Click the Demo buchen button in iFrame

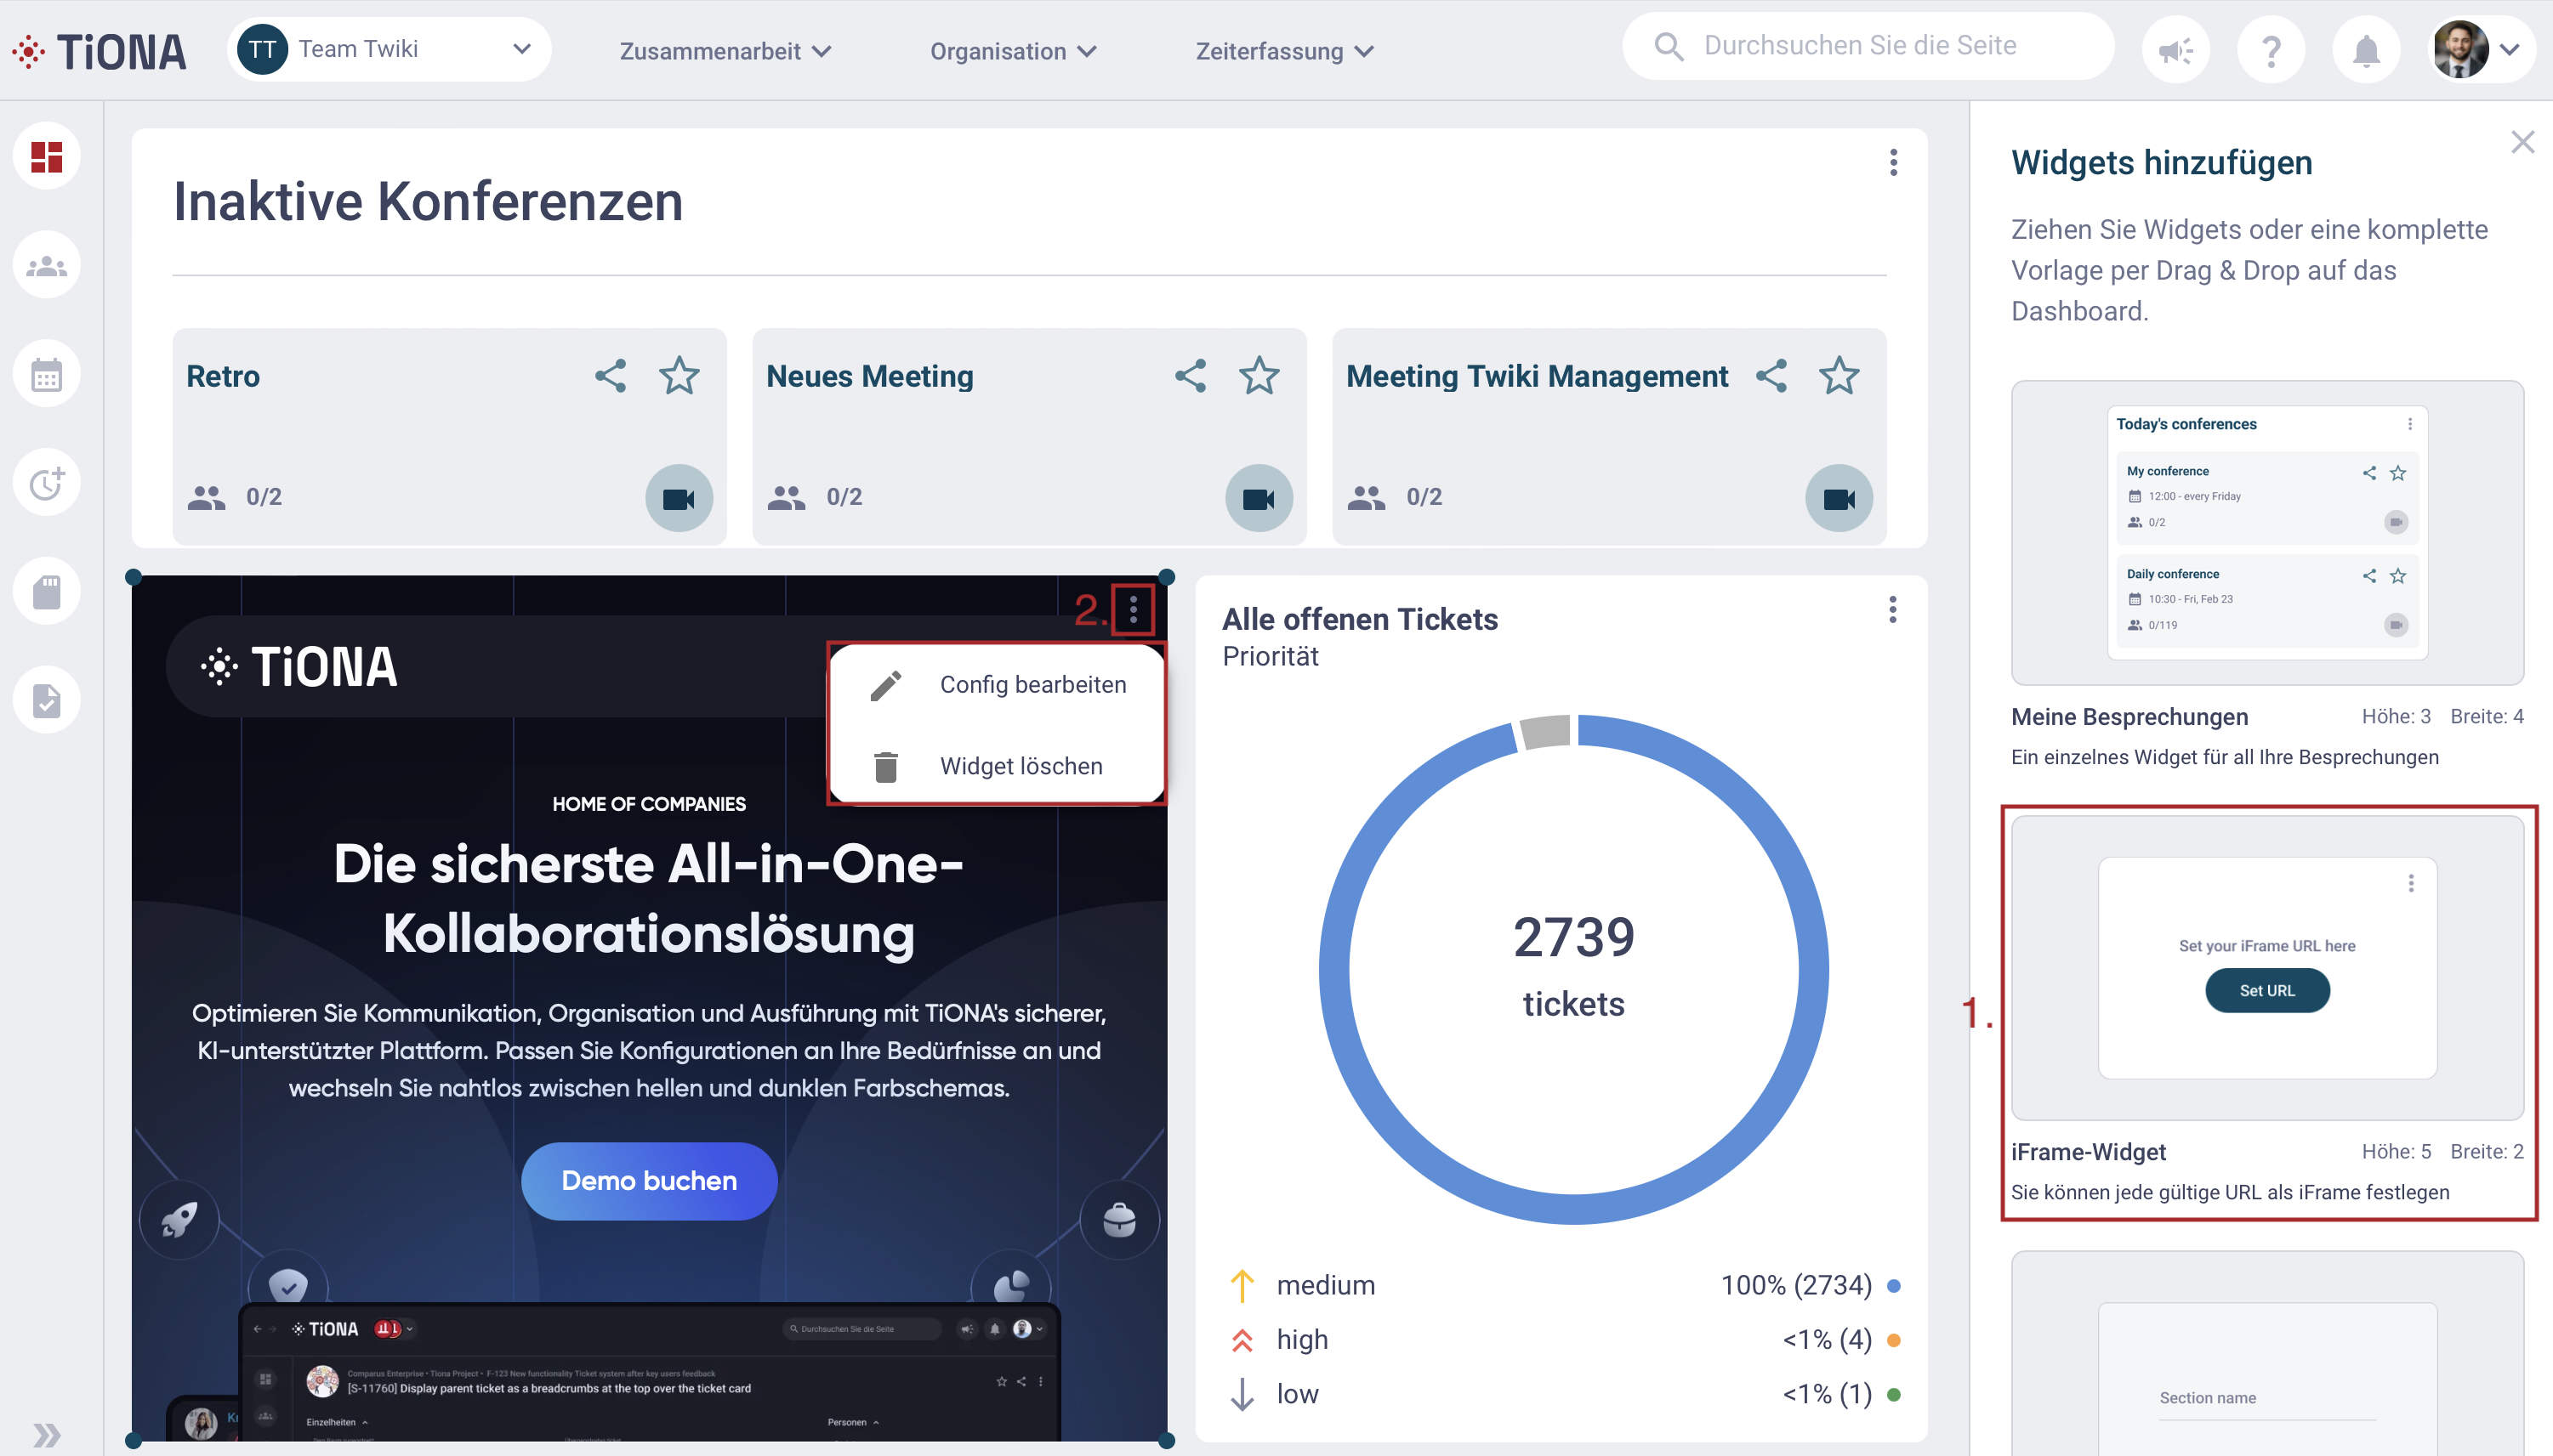pos(649,1181)
